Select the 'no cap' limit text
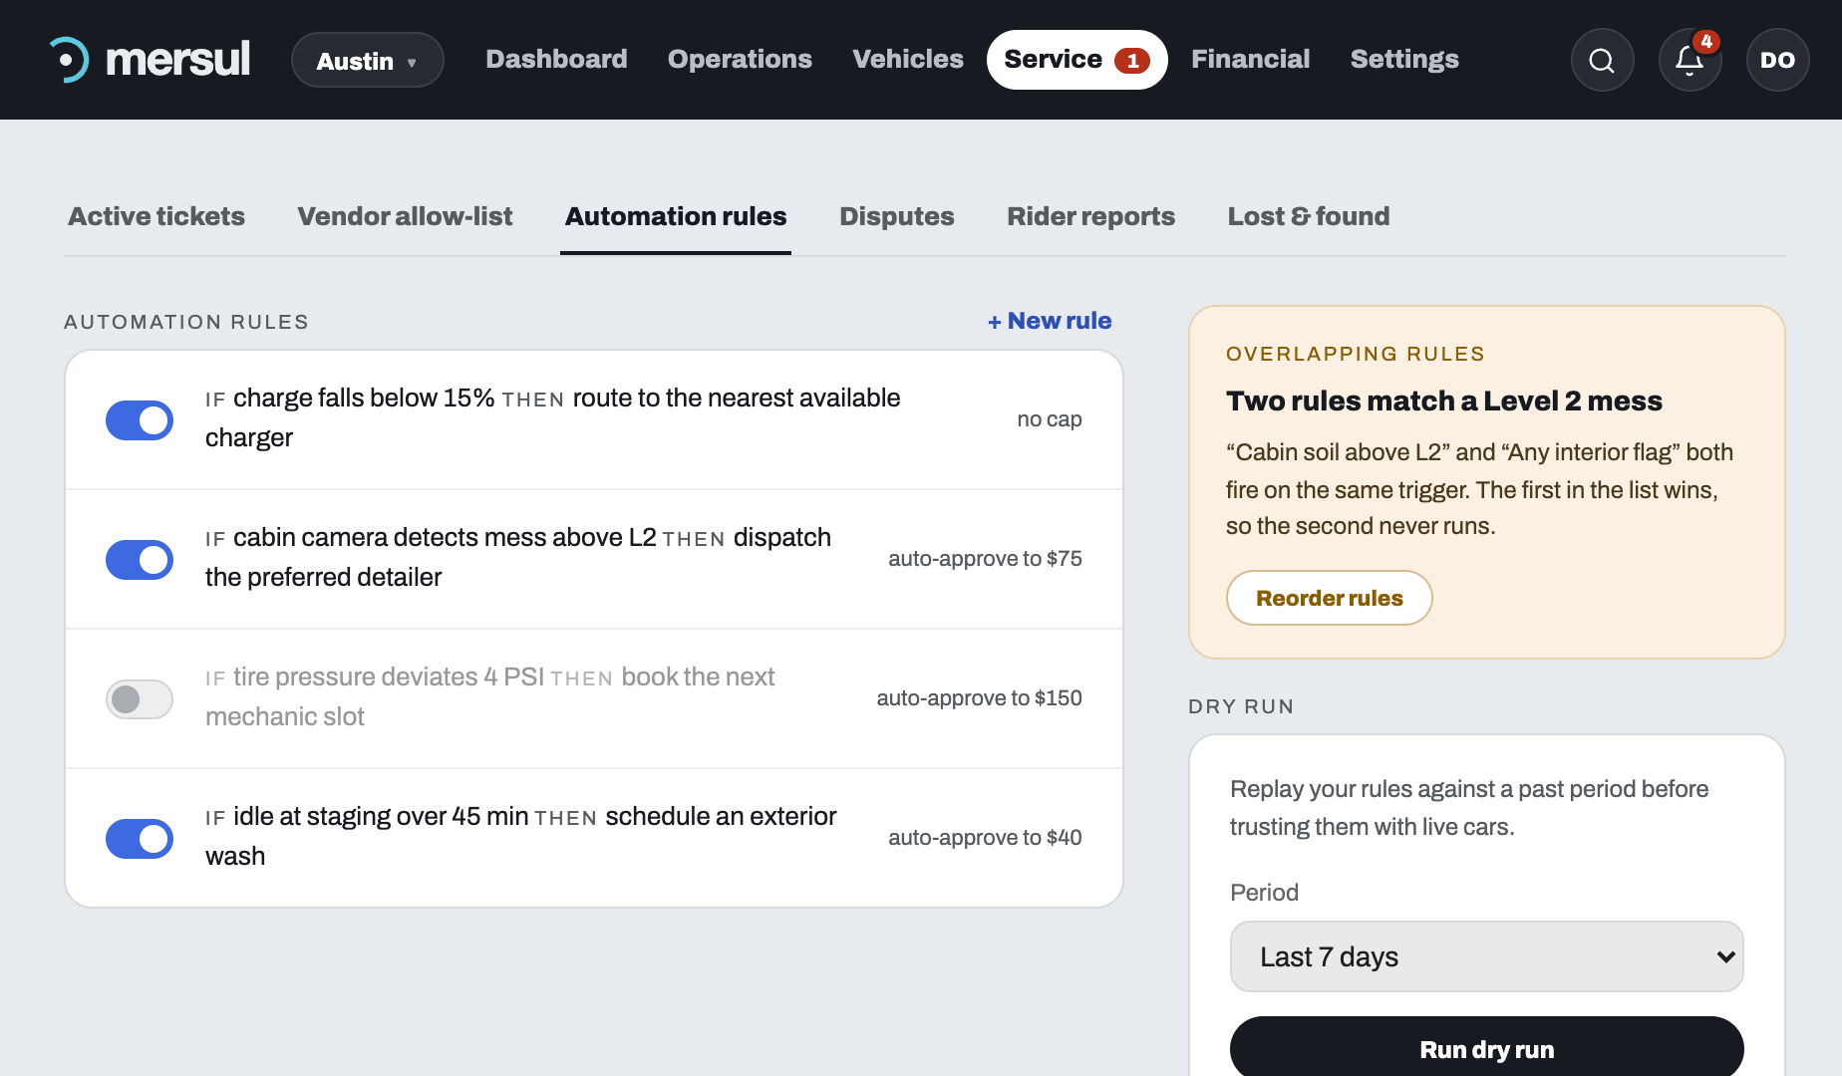Screen dimensions: 1842x1076 pos(1049,419)
